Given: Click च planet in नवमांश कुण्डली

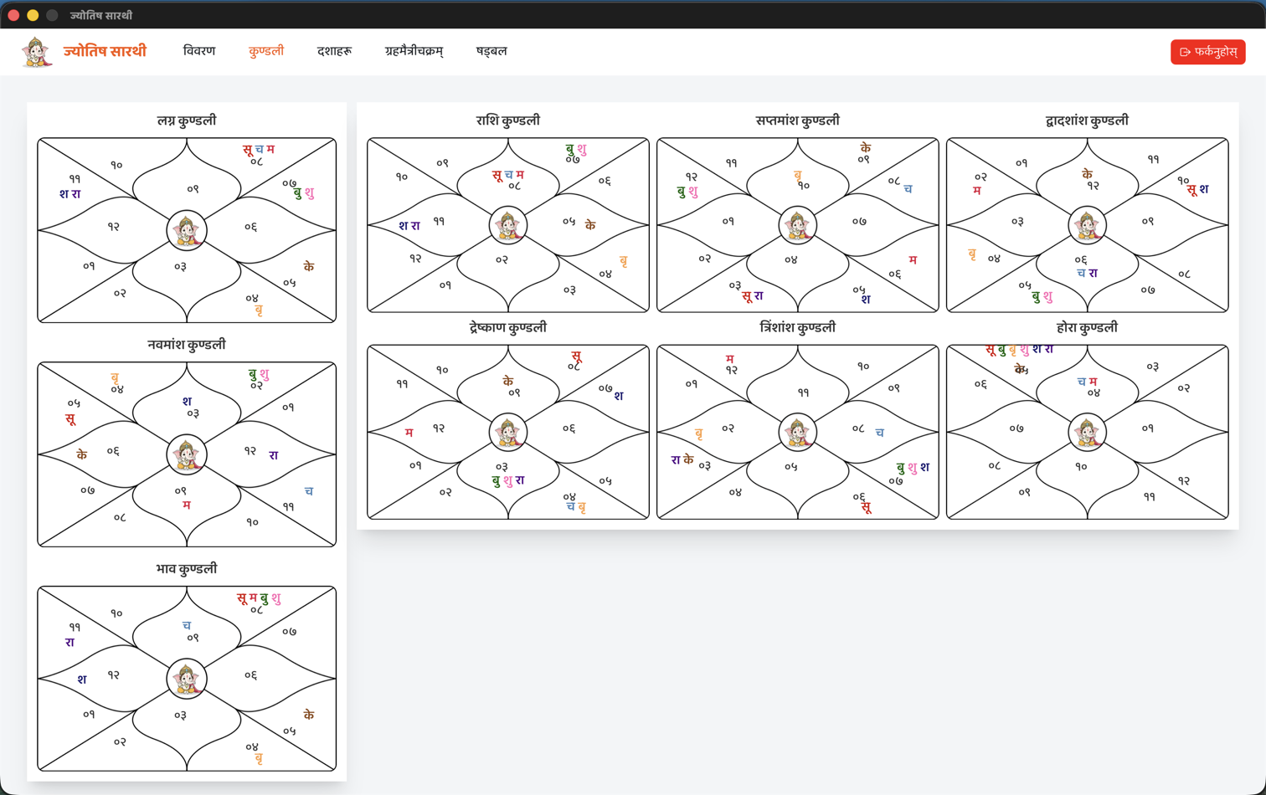Looking at the screenshot, I should 309,491.
